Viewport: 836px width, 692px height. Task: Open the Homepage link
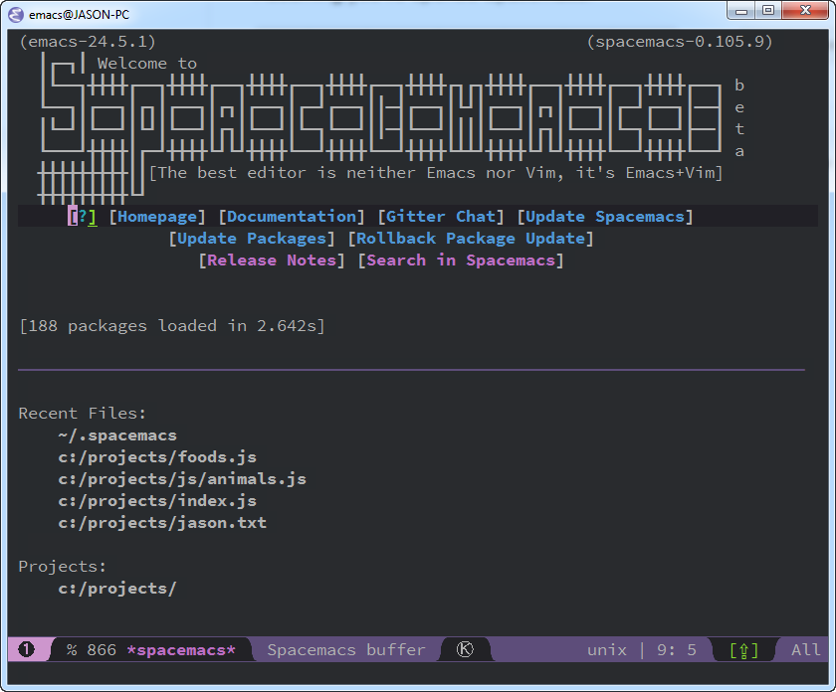[157, 217]
